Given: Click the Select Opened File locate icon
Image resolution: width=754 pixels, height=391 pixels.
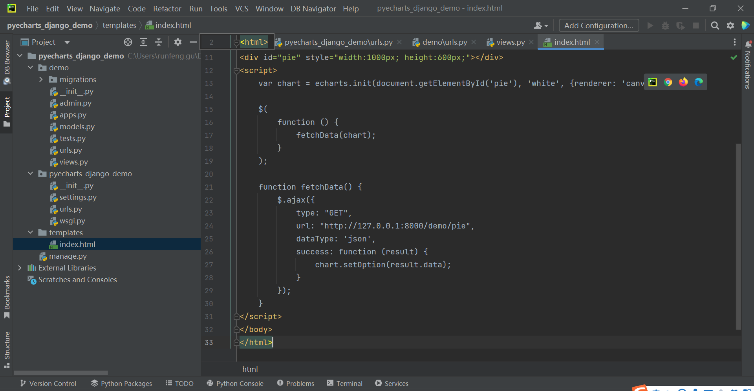Looking at the screenshot, I should (128, 42).
